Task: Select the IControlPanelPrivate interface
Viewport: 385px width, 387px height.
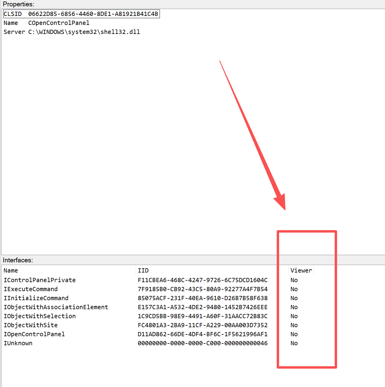Action: [x=40, y=280]
